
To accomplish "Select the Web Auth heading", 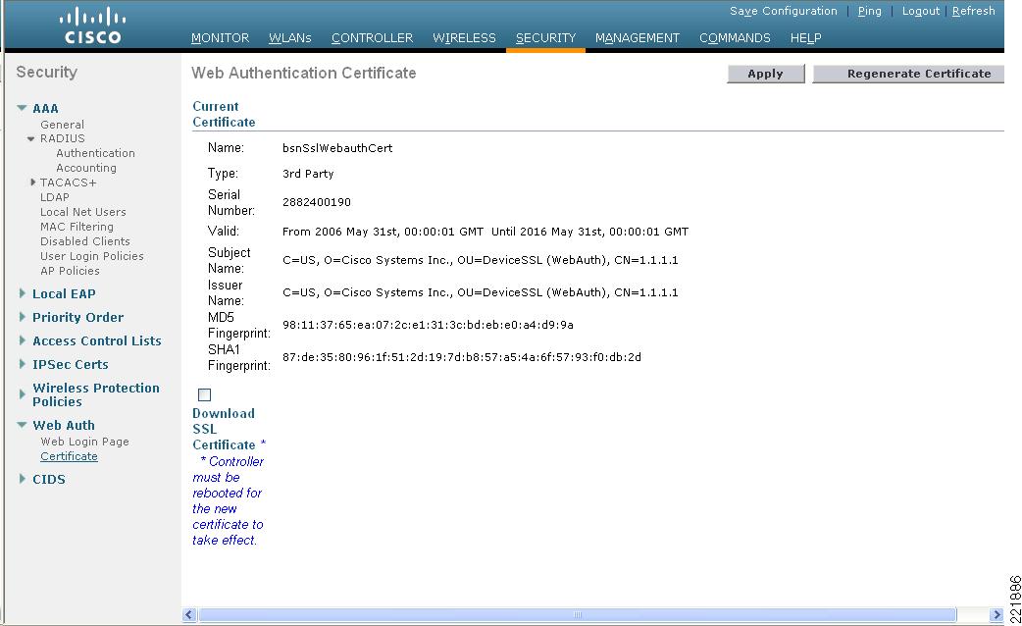I will [x=63, y=425].
